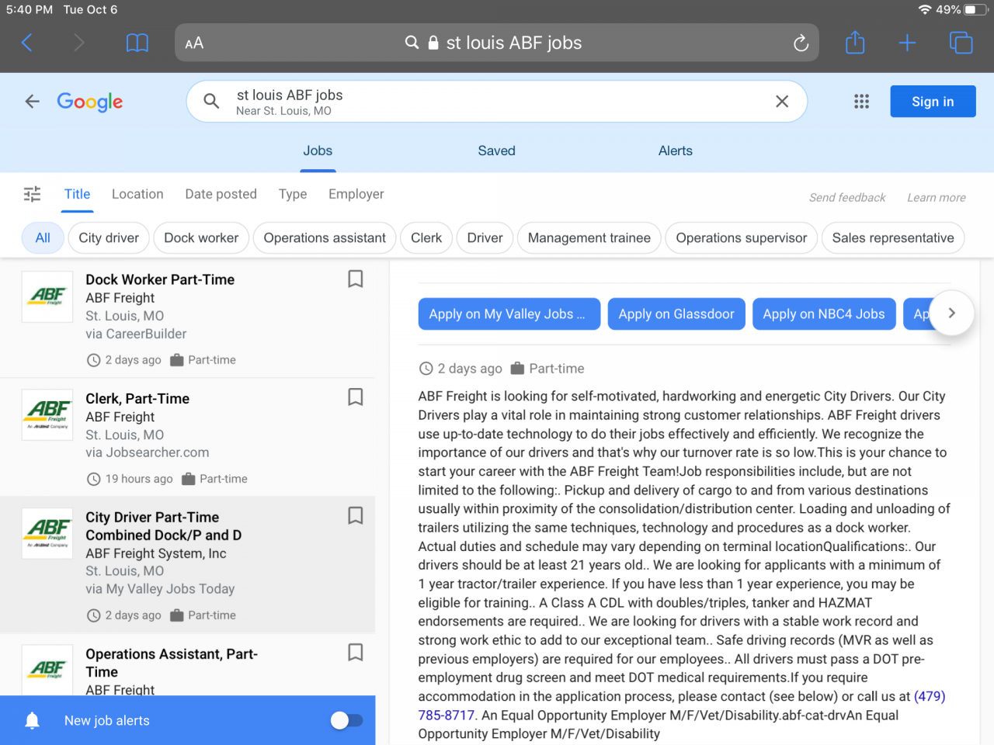The image size is (994, 745).
Task: Save the City Driver Part-Time job
Action: click(355, 515)
